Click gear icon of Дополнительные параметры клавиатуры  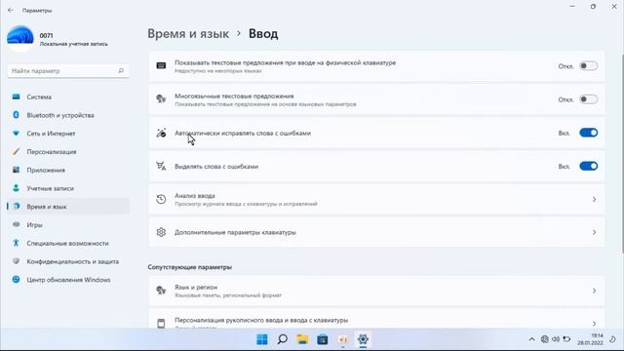coord(161,232)
